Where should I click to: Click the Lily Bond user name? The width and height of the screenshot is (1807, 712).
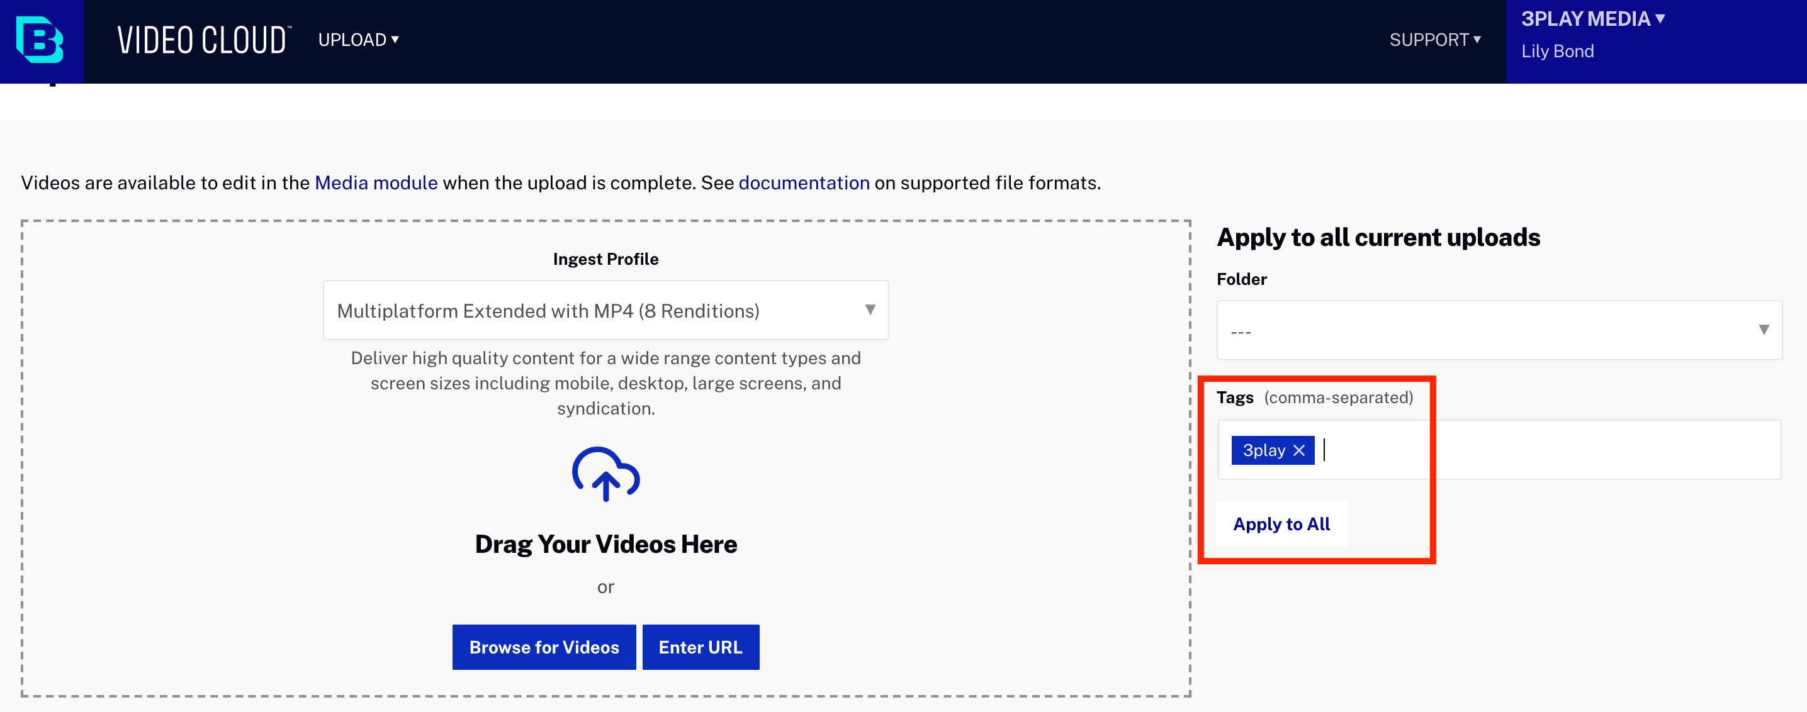(1557, 52)
